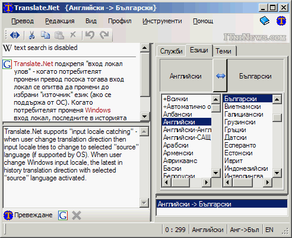Redo the last edit

tap(104, 35)
